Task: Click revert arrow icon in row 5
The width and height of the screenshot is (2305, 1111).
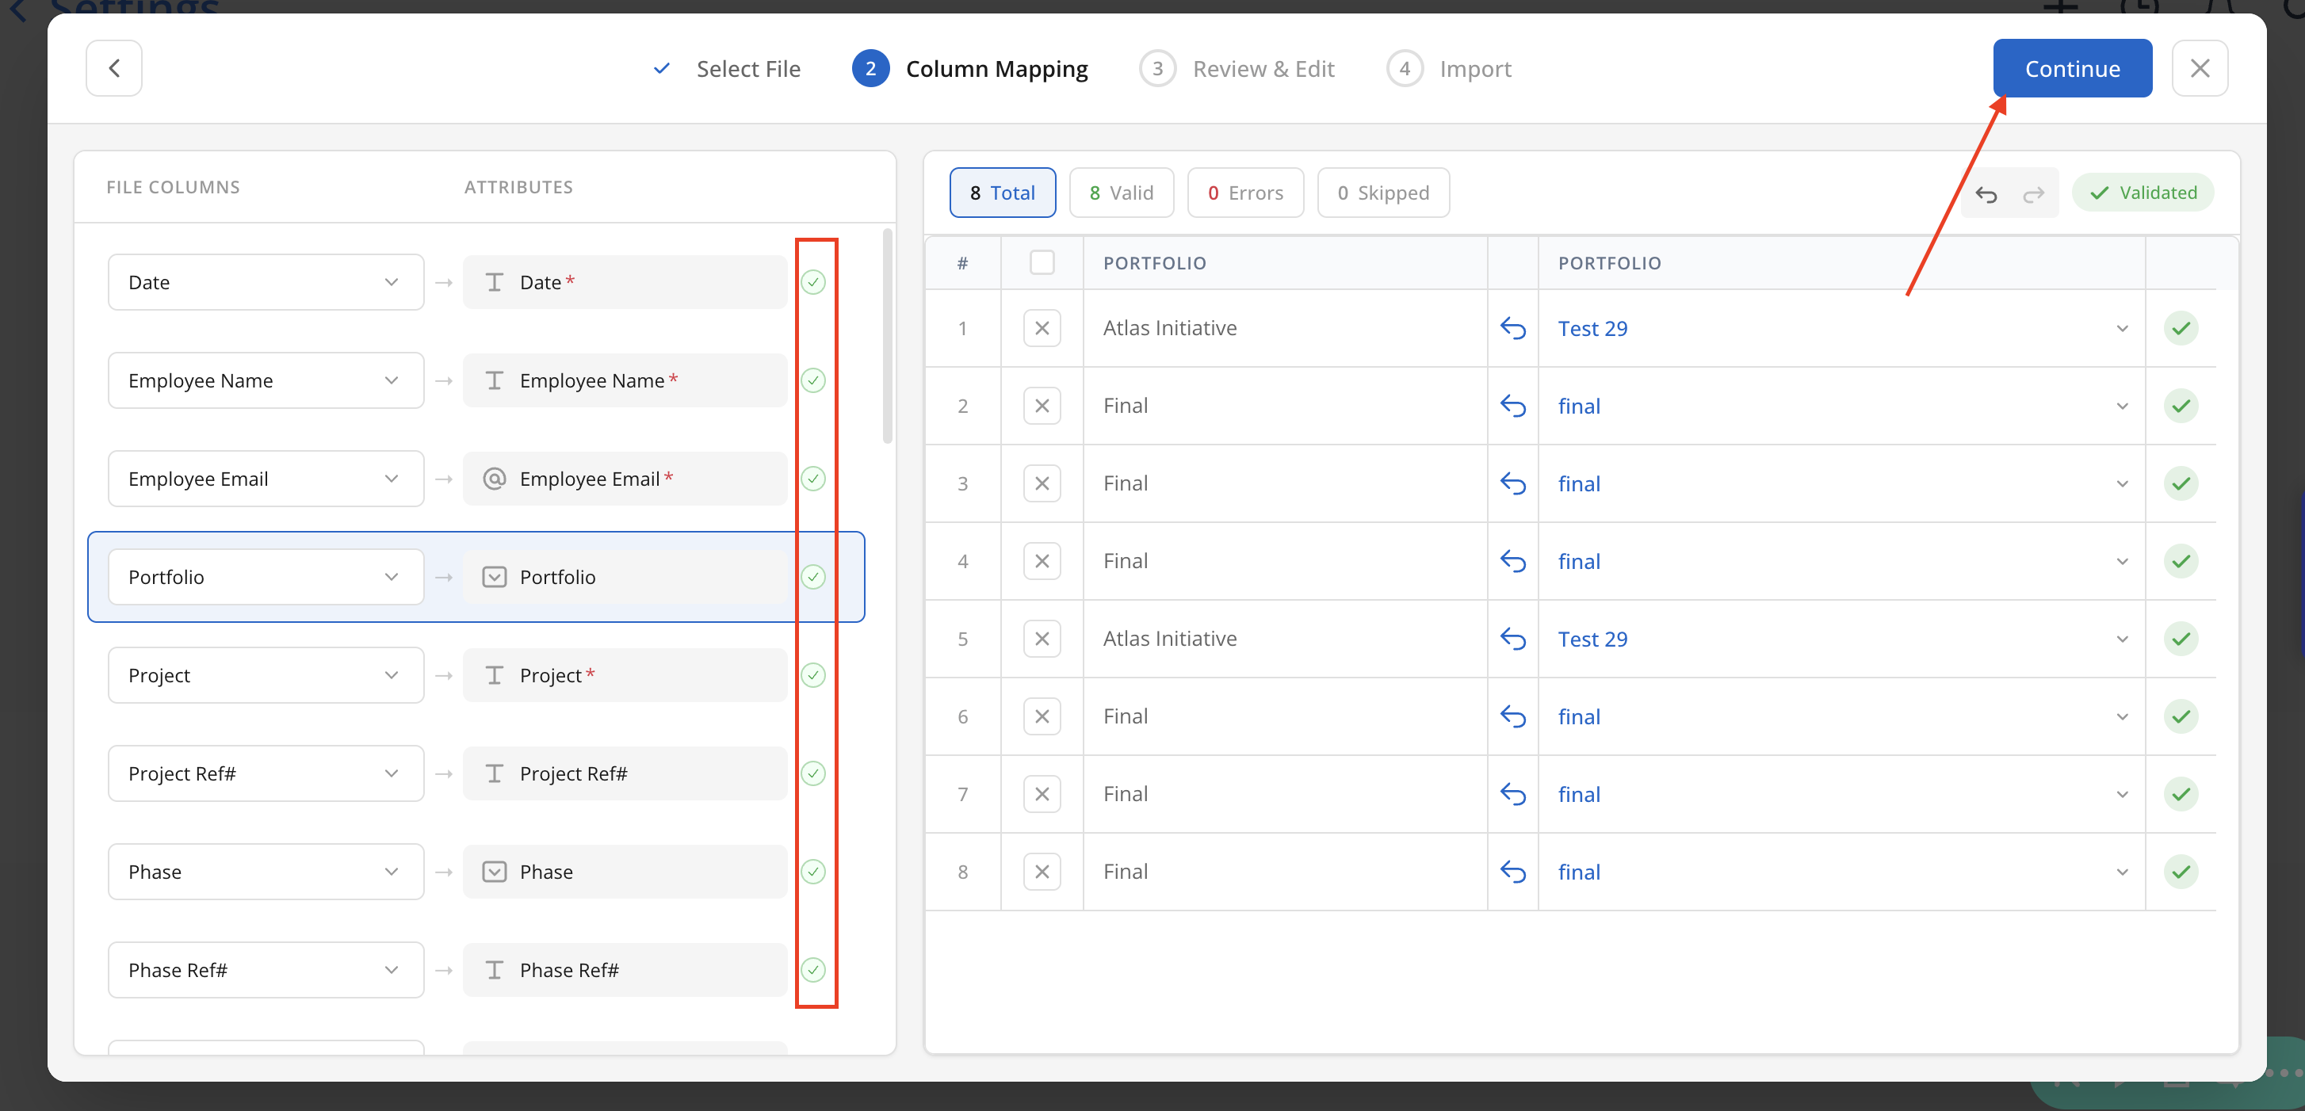Action: pyautogui.click(x=1512, y=639)
